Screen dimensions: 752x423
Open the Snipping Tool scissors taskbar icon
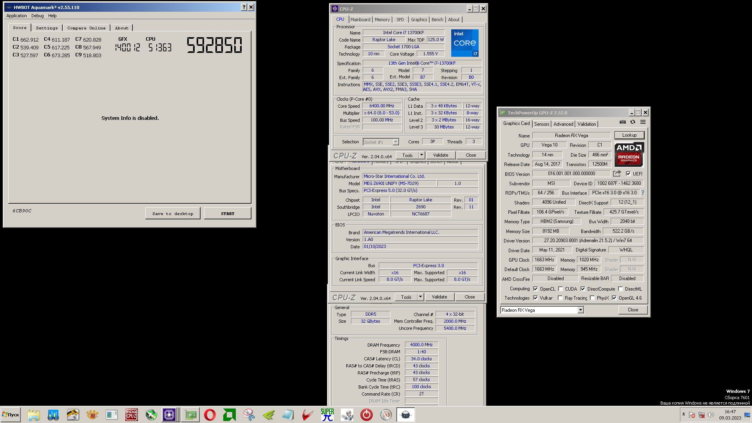(249, 415)
